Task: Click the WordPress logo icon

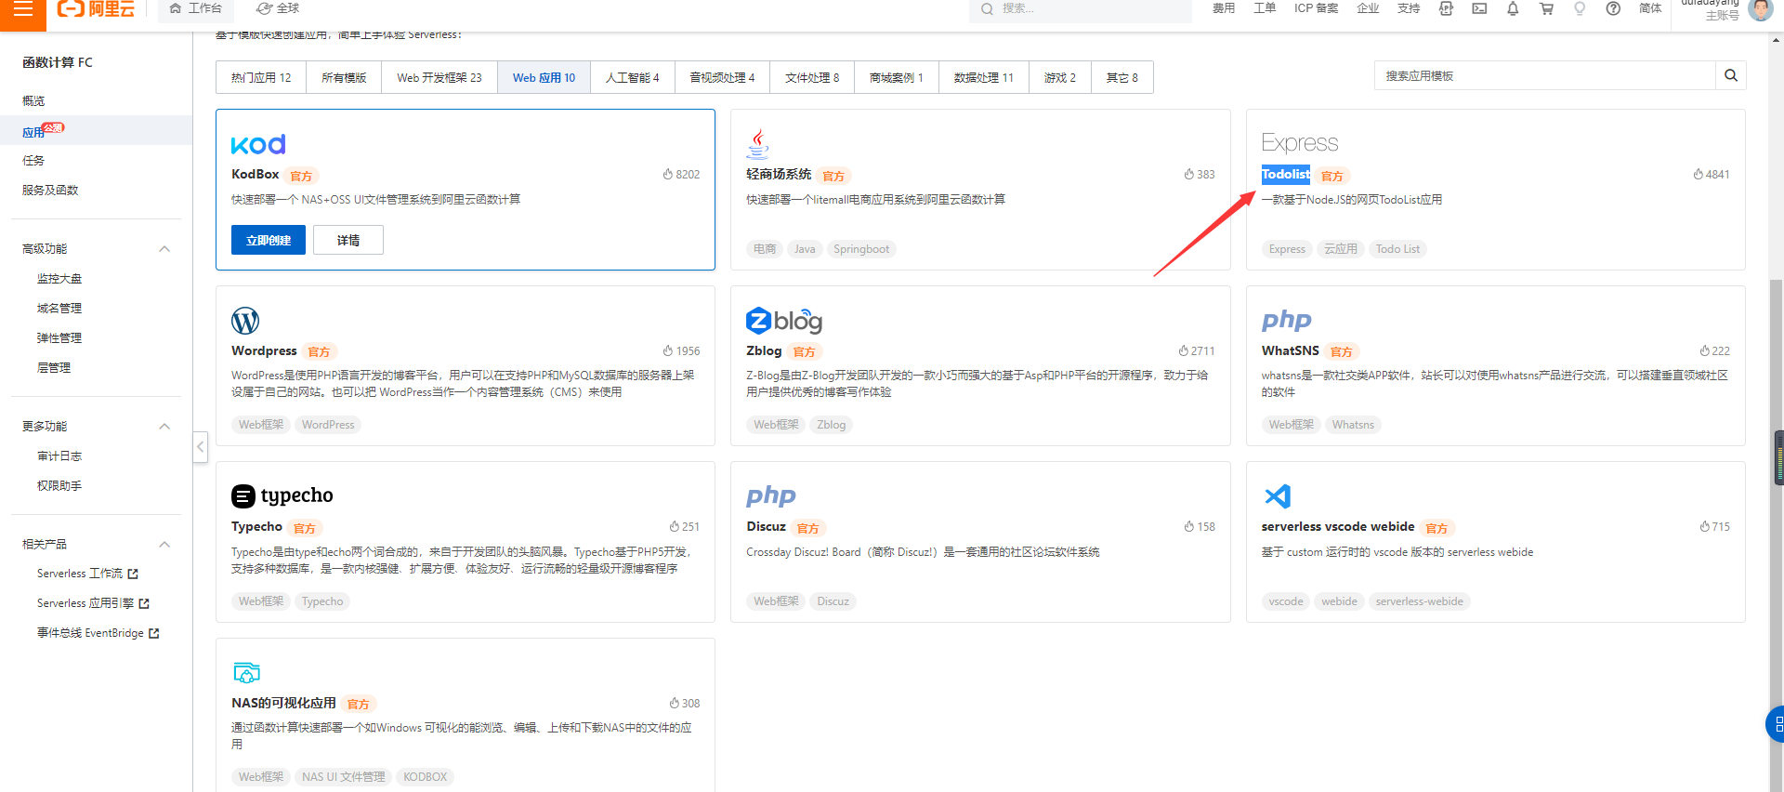Action: [245, 321]
